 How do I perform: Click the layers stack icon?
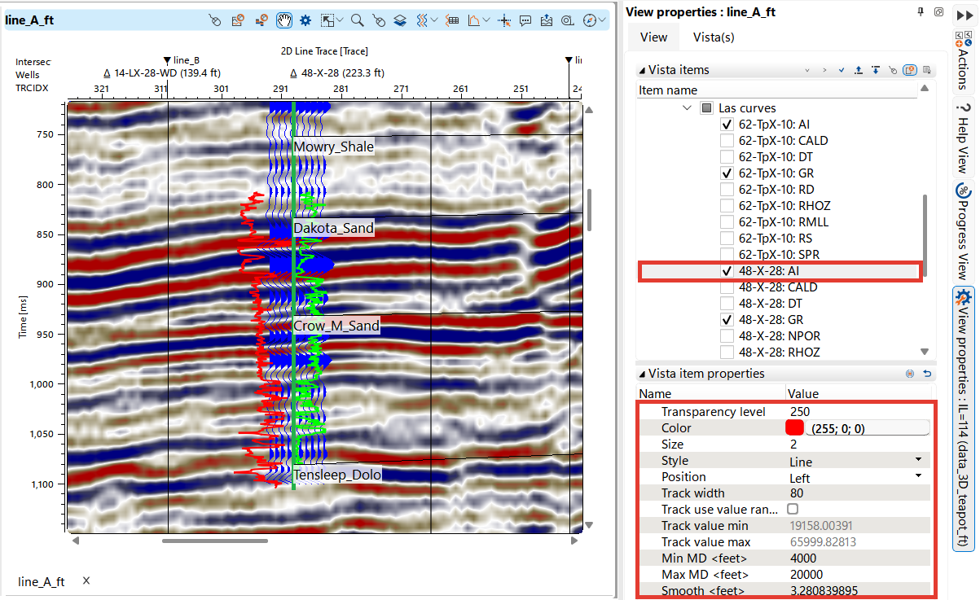point(400,20)
